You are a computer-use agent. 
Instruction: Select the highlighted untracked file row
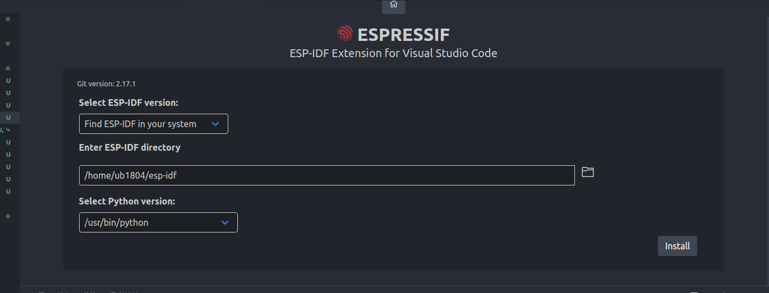pos(10,118)
